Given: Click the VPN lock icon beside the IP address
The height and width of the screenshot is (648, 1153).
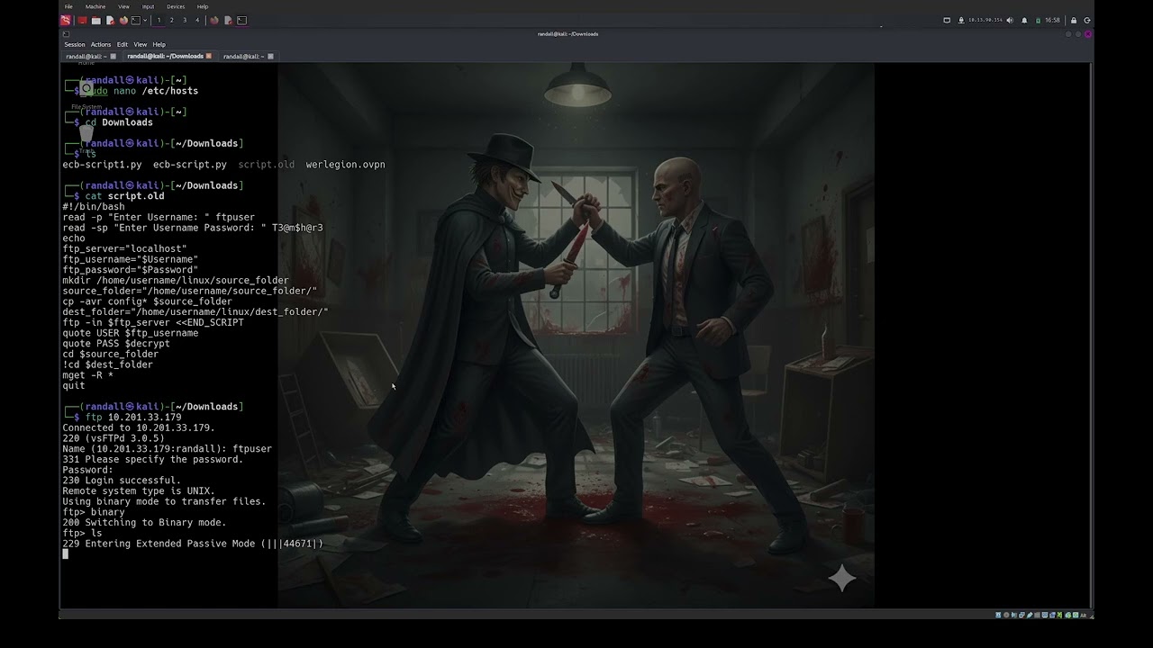Looking at the screenshot, I should point(961,20).
